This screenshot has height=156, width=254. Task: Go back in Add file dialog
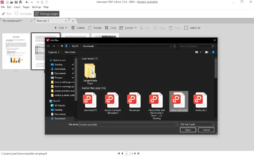pyautogui.click(x=49, y=46)
